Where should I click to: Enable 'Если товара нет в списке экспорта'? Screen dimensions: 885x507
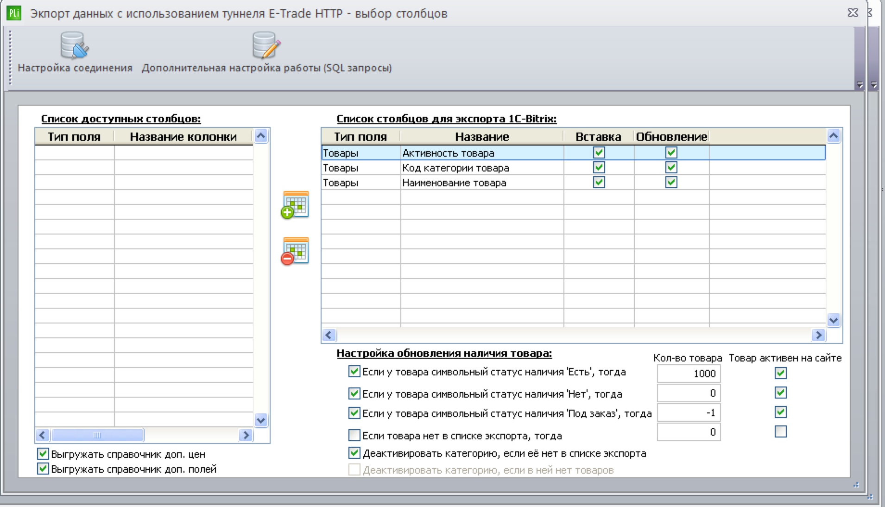click(x=354, y=435)
